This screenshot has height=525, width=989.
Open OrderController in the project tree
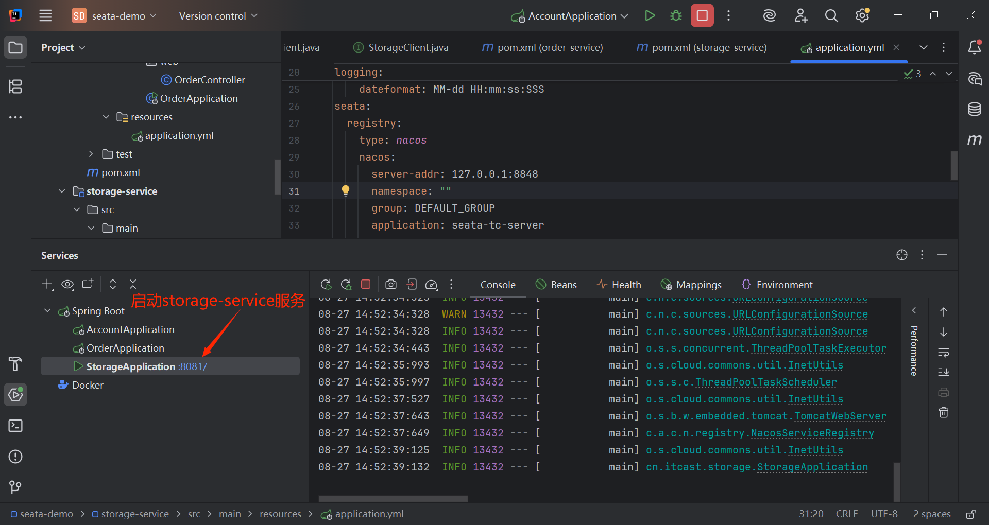point(210,80)
